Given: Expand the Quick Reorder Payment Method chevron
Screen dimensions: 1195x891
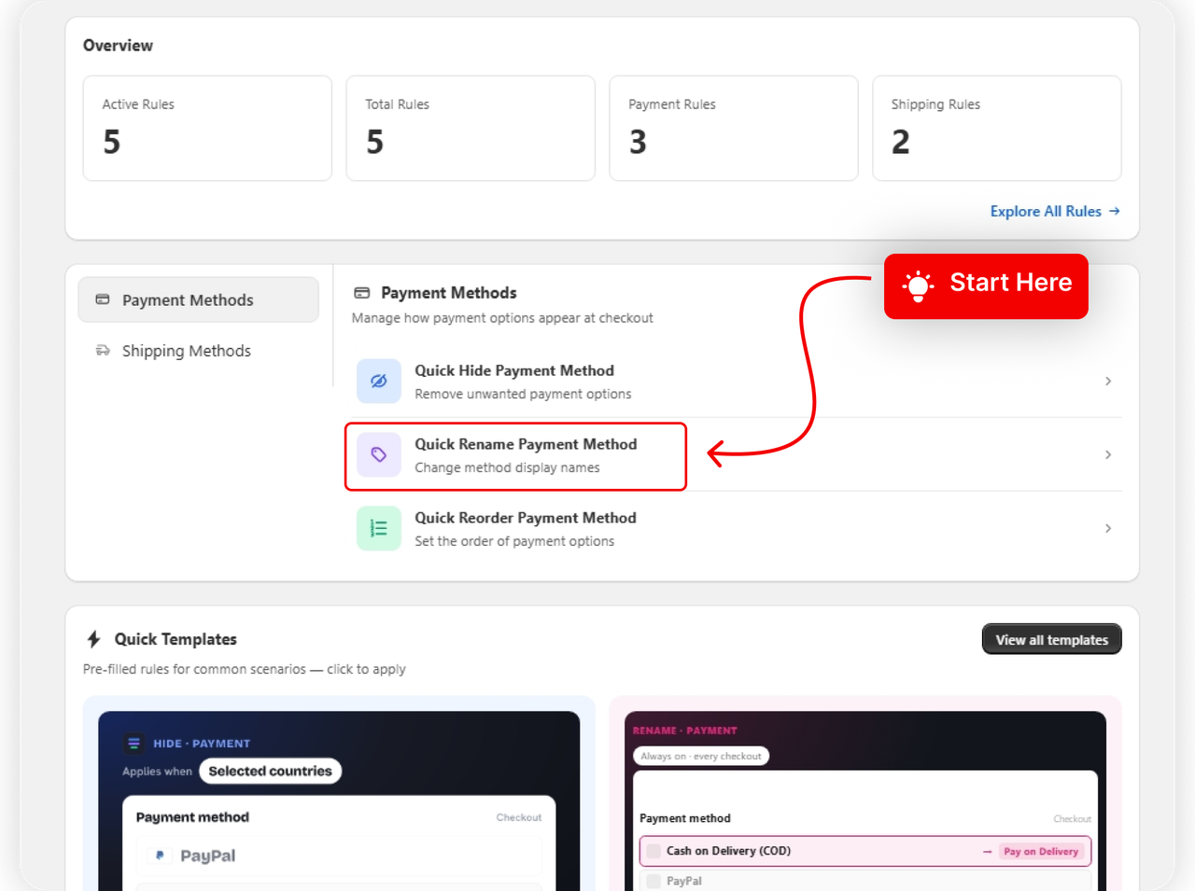Looking at the screenshot, I should (1108, 528).
